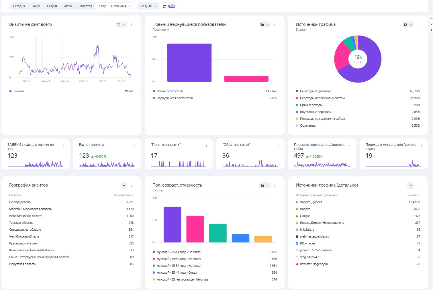Click Яндекс.Директ: Не определено source name
The image size is (433, 290).
tap(322, 223)
